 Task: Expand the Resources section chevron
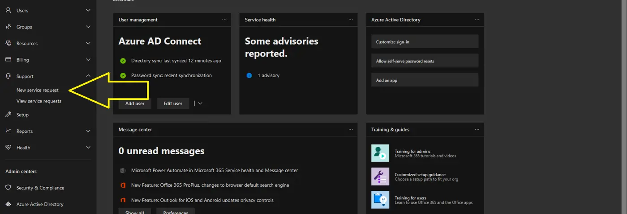point(88,43)
